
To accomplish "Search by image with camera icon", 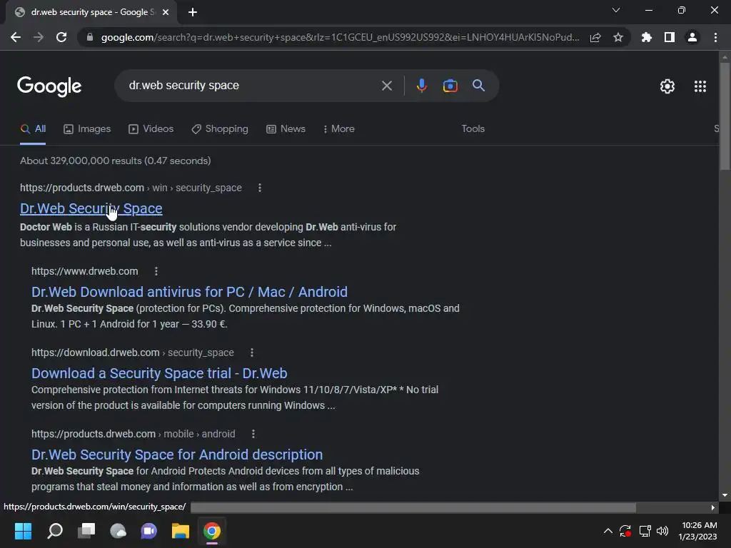I will (450, 86).
